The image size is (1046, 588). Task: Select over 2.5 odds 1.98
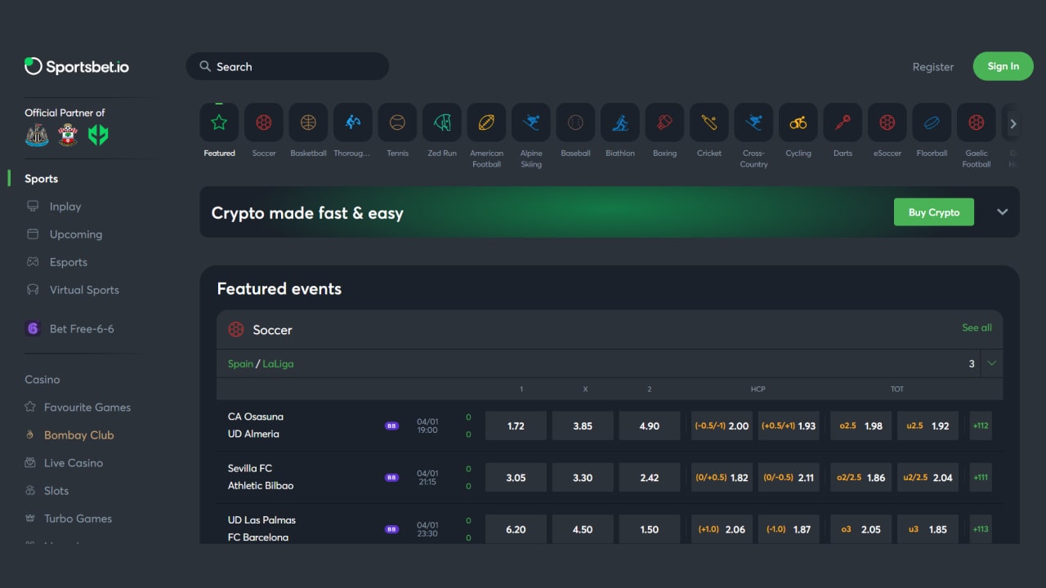(x=860, y=425)
